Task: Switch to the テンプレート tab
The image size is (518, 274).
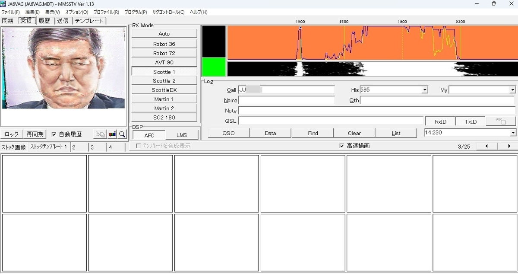Action: (88, 21)
